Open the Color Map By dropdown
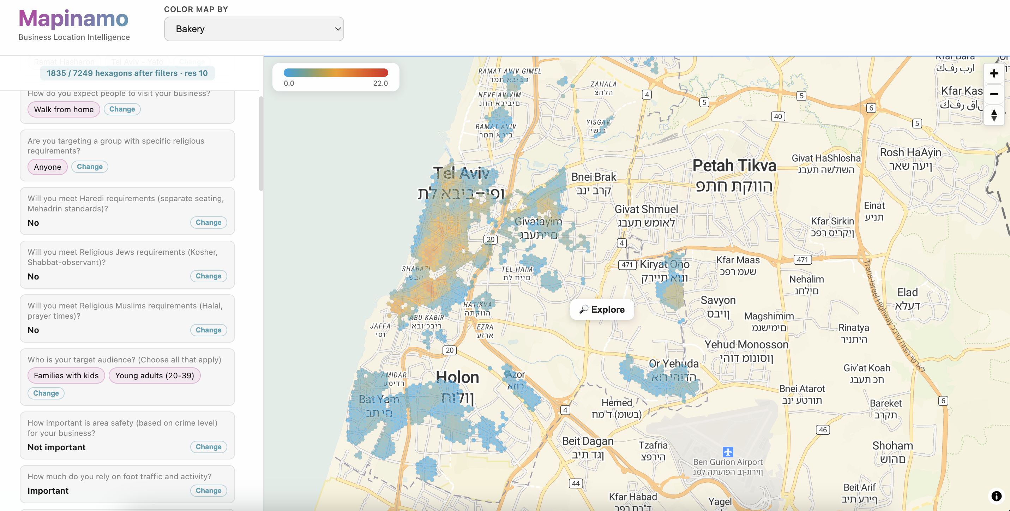1010x511 pixels. tap(254, 29)
